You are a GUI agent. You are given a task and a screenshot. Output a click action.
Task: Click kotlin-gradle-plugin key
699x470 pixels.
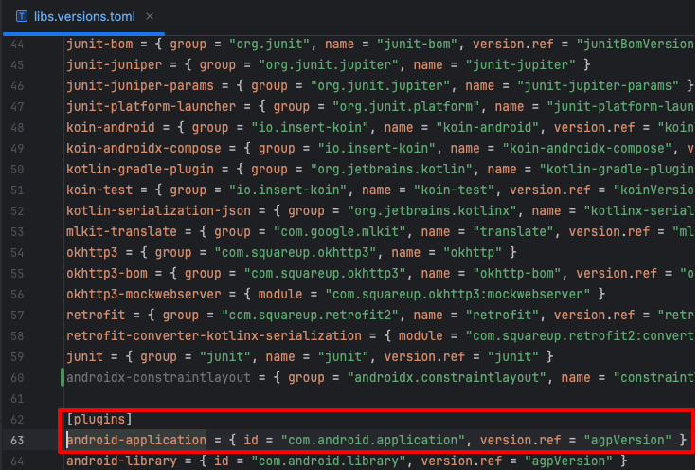point(140,170)
